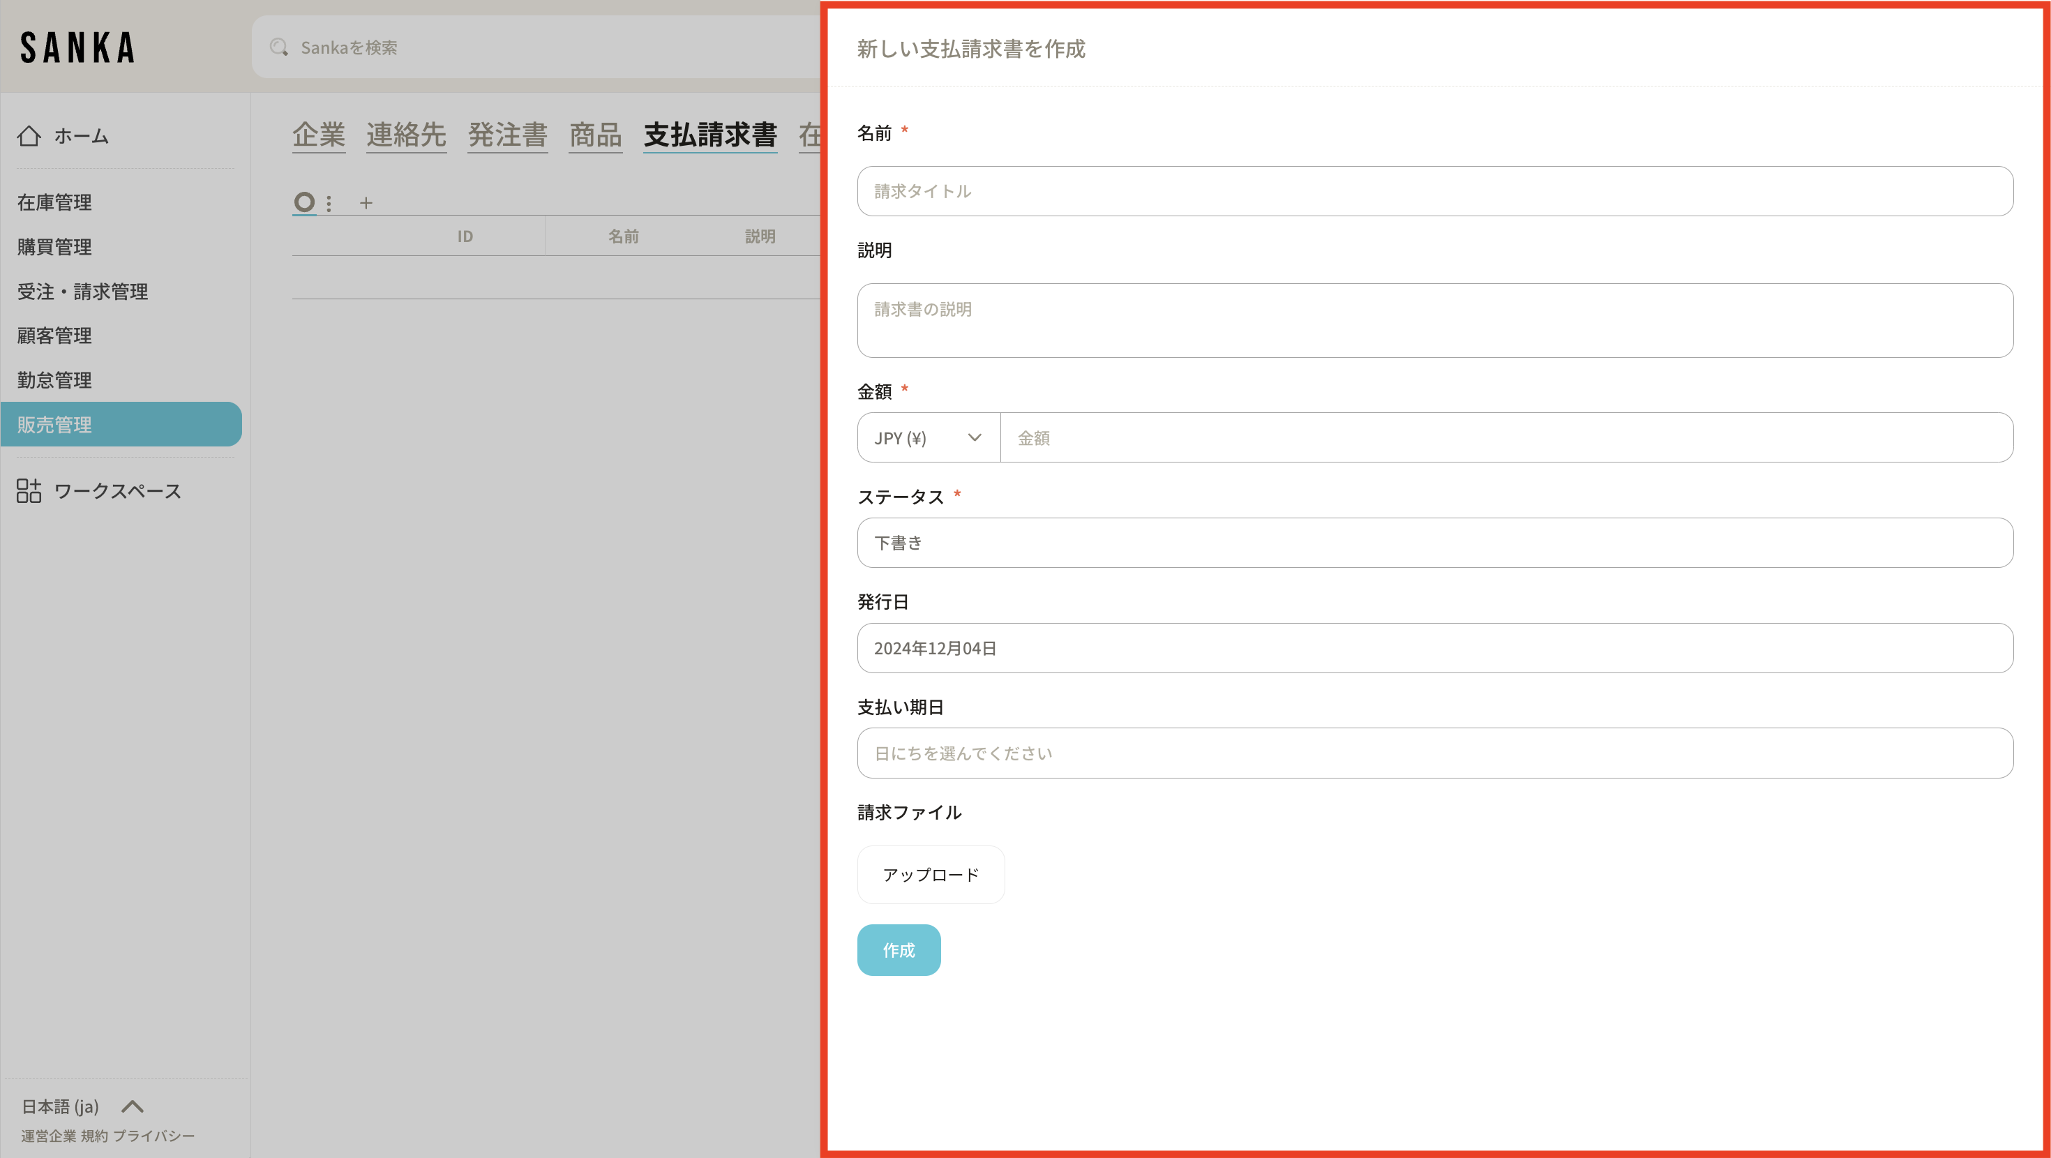Switch to the 商品 tab

pos(595,135)
